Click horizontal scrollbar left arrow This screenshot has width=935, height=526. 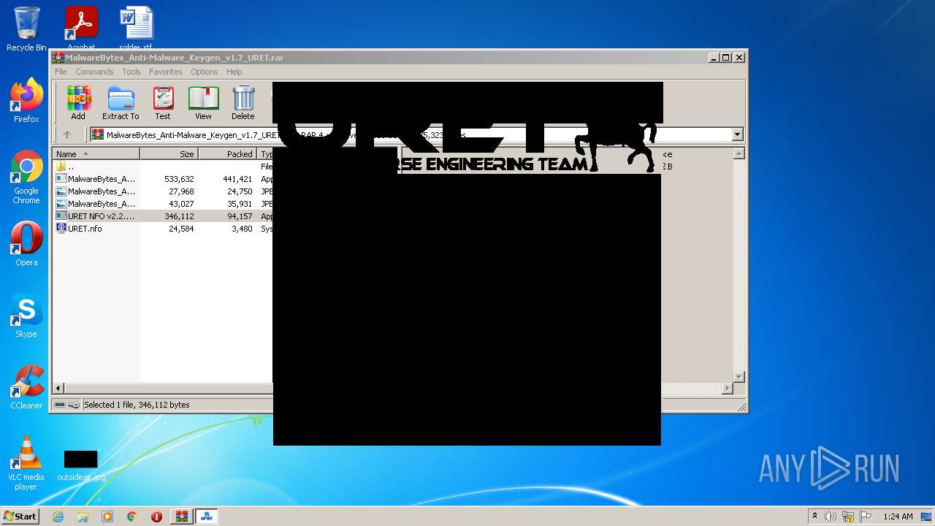pos(58,389)
